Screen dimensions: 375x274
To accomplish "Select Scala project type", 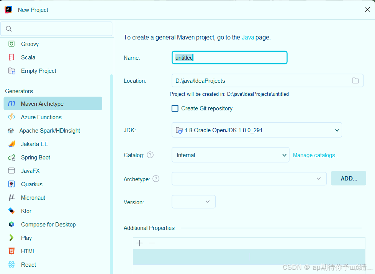I will pos(28,57).
